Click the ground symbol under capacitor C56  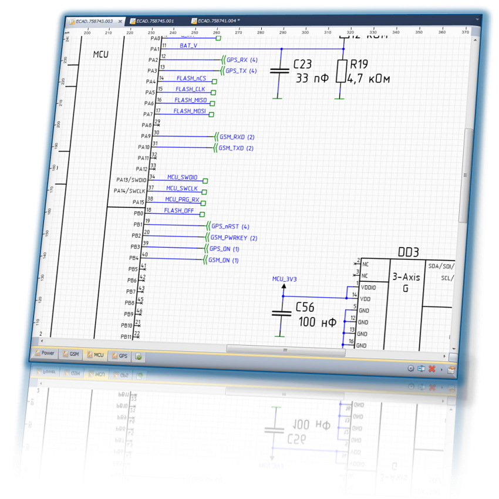pos(279,336)
